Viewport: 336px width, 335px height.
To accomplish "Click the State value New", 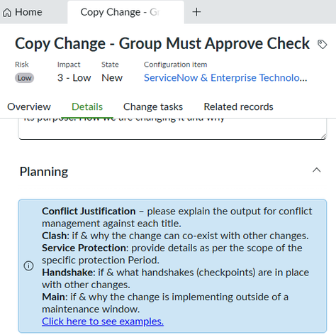I will [x=112, y=77].
